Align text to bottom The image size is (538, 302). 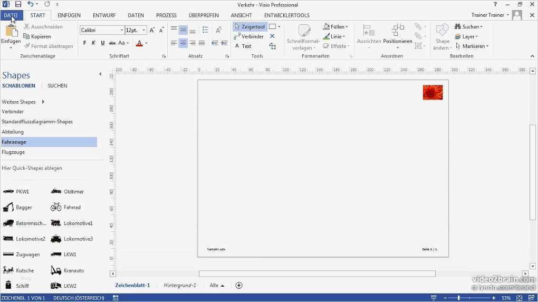point(193,30)
